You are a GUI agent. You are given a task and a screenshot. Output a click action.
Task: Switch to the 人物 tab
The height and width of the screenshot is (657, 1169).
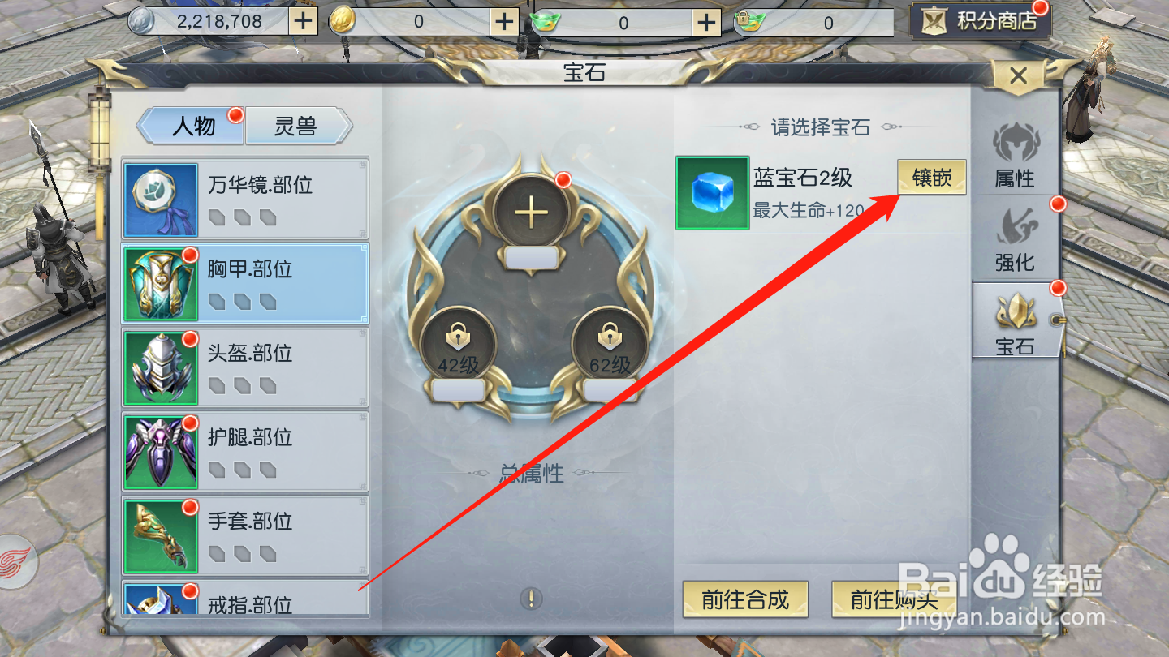192,127
